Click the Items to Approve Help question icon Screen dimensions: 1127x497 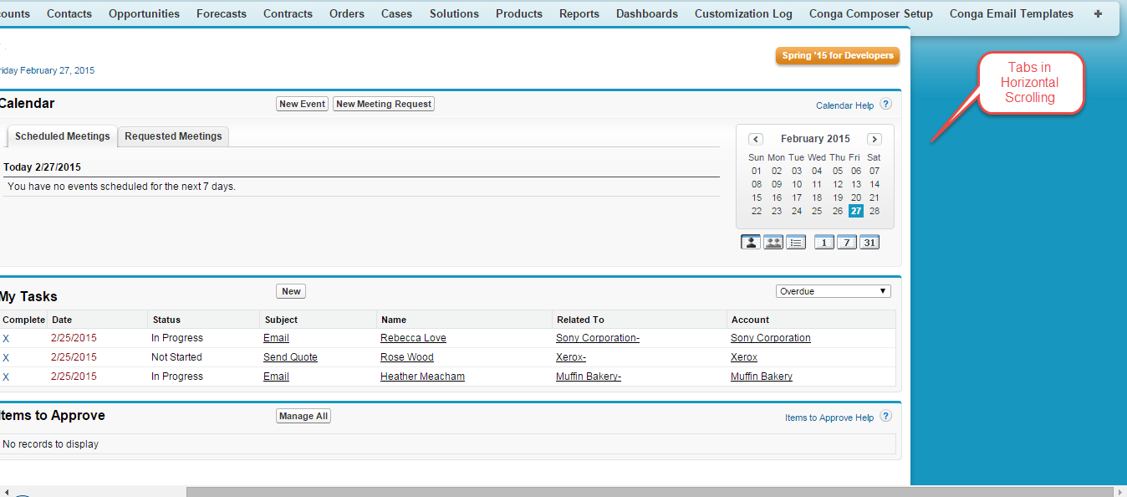click(x=886, y=417)
